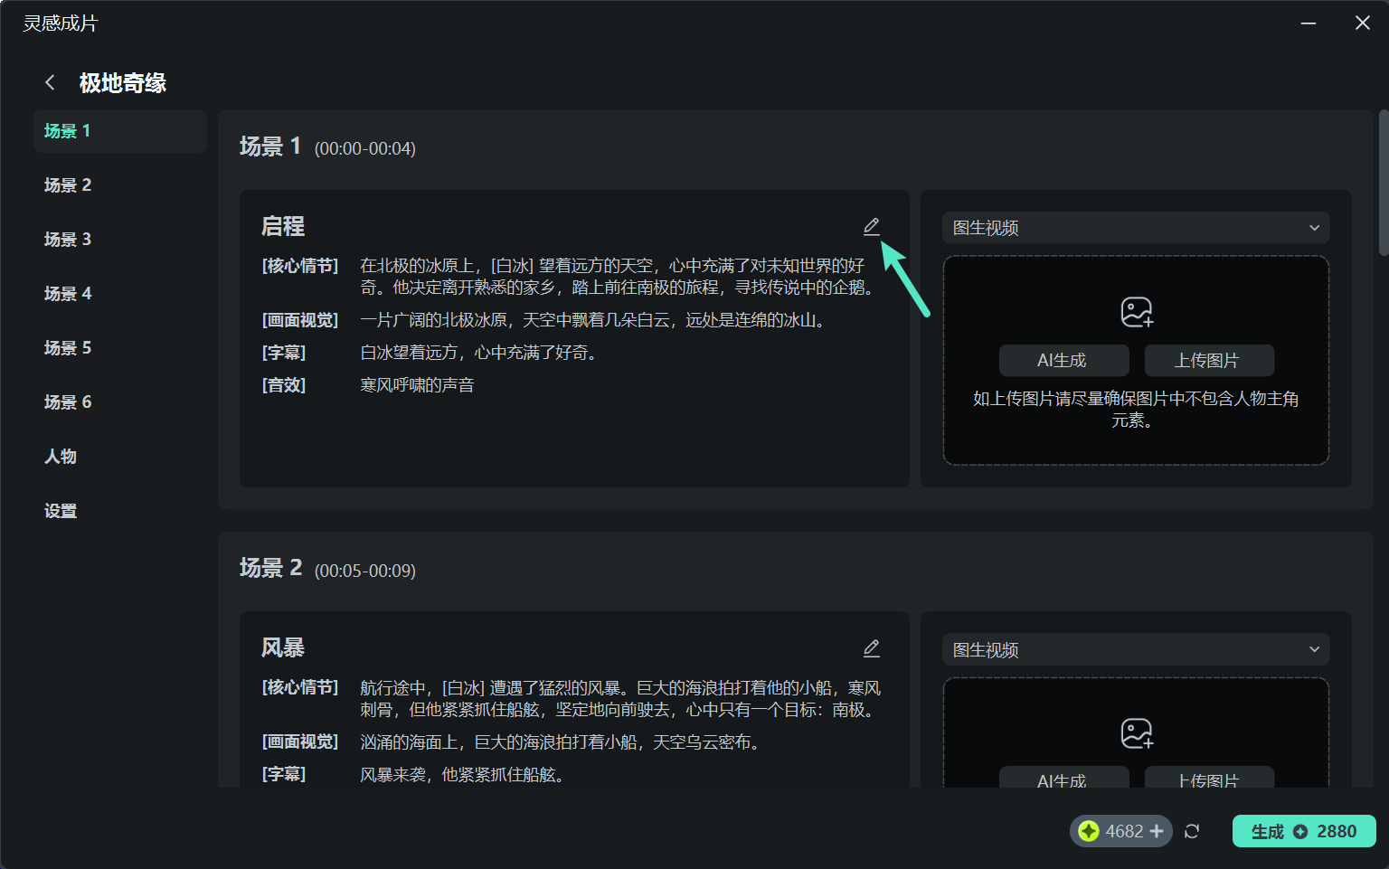Screen dimensions: 1389x869
Task: Click the vertical scrollbar on the right
Action: point(1384,183)
